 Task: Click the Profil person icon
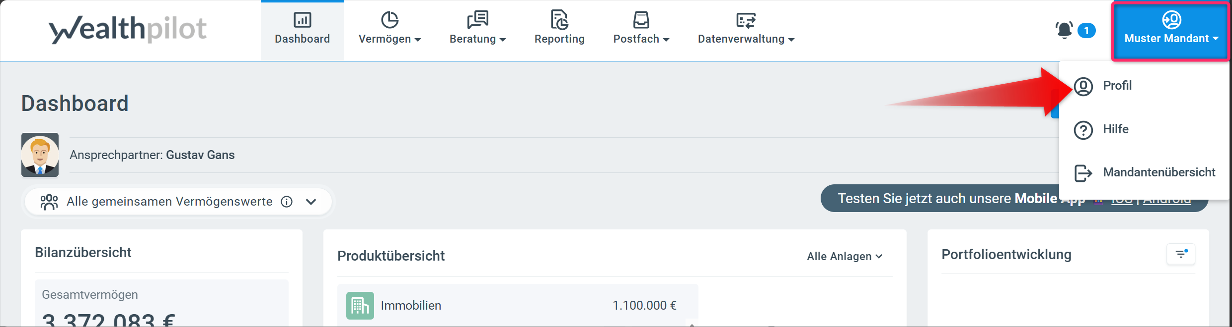[1083, 86]
